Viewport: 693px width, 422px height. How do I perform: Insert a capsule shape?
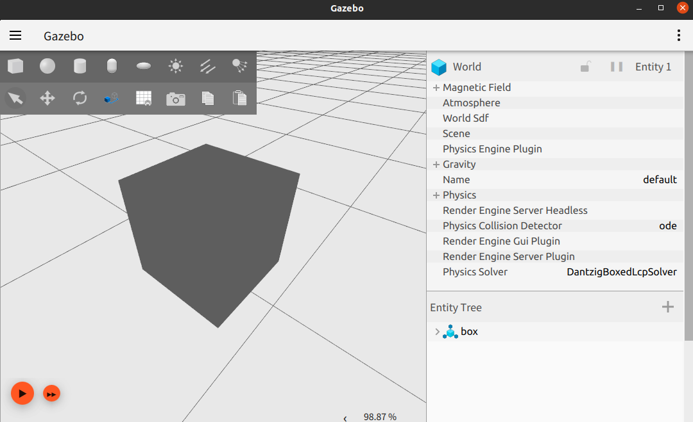click(112, 66)
